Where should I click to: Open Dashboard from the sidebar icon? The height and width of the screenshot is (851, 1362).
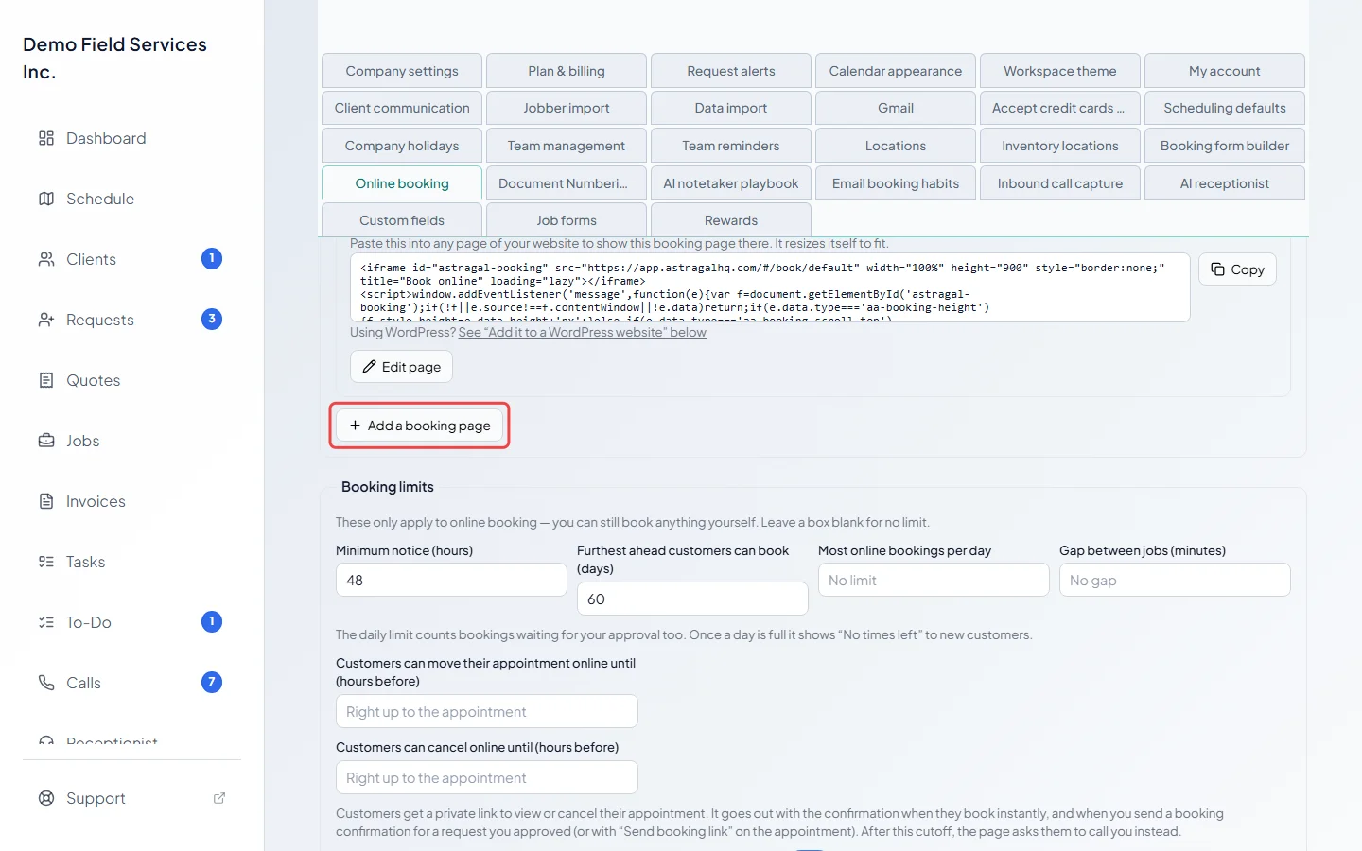click(x=46, y=138)
